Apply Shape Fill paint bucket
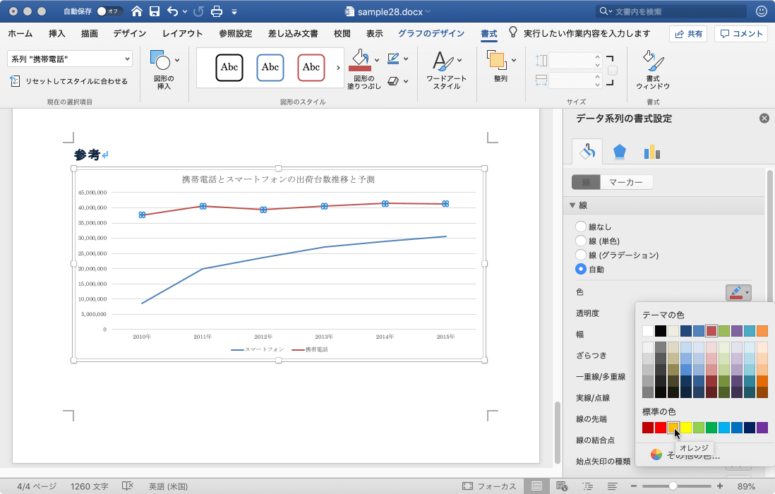 pos(360,60)
